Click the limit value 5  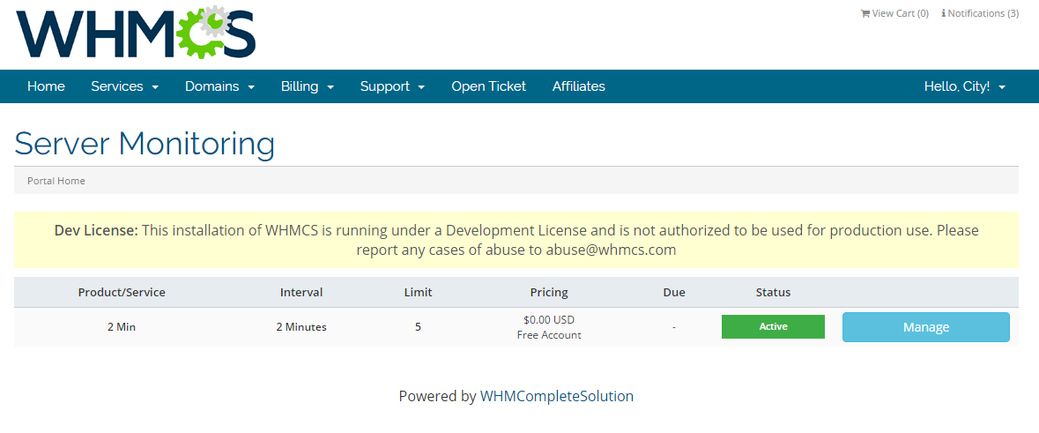(x=418, y=327)
